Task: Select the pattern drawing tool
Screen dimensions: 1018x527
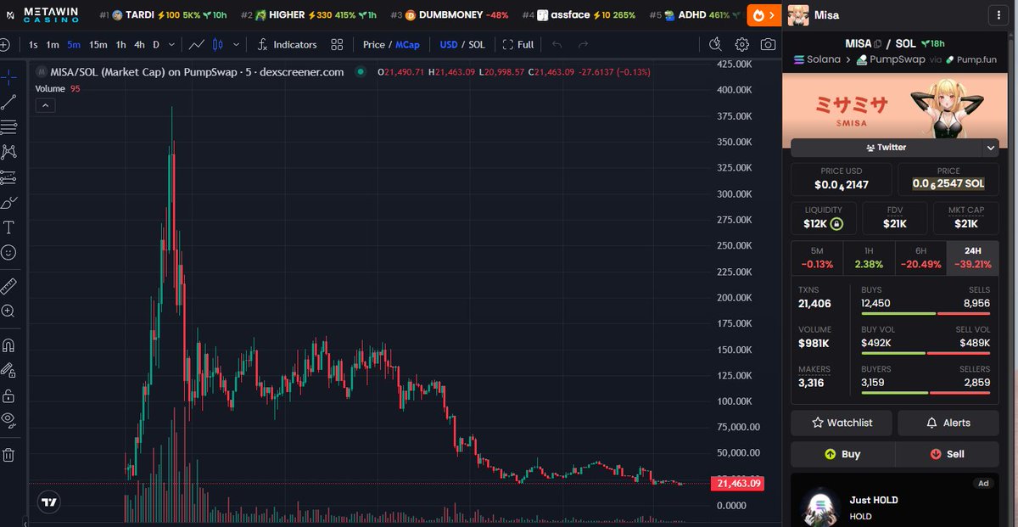Action: click(x=9, y=153)
